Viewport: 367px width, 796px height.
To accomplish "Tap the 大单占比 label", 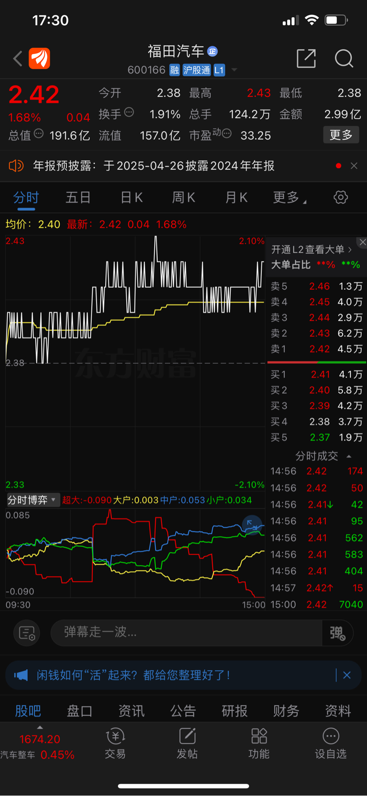I will 291,265.
